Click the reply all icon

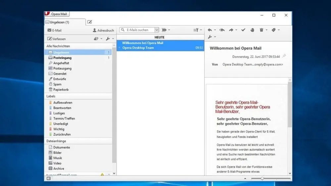[x=222, y=30]
